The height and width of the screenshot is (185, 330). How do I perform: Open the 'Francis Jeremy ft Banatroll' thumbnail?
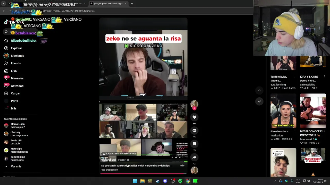pyautogui.click(x=313, y=162)
